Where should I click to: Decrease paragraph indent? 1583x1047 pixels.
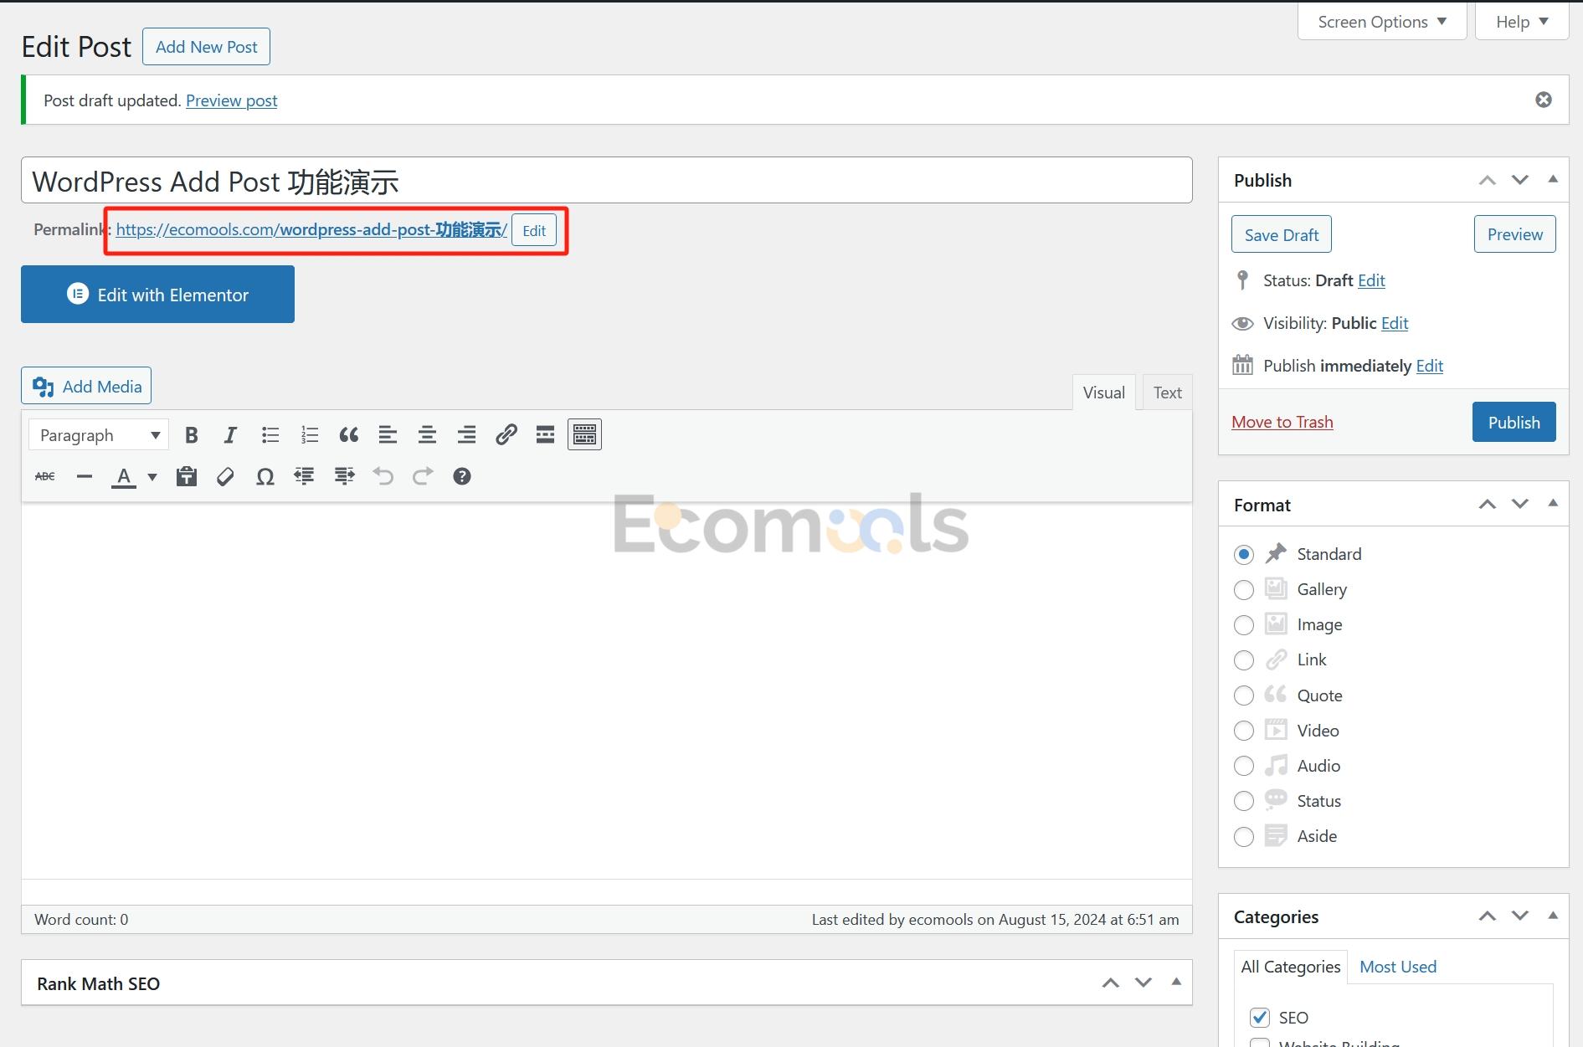(x=304, y=477)
